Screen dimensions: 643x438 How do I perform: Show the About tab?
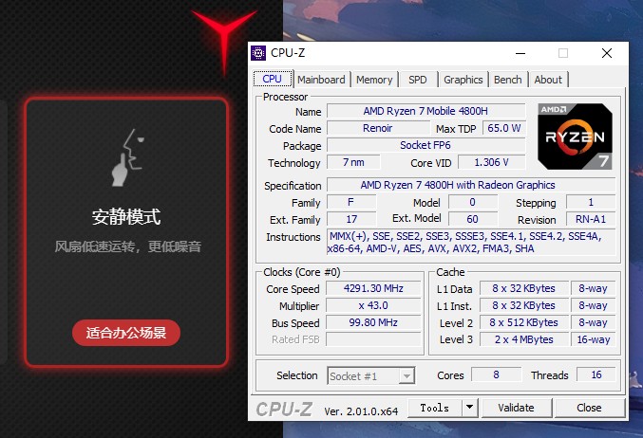point(548,80)
